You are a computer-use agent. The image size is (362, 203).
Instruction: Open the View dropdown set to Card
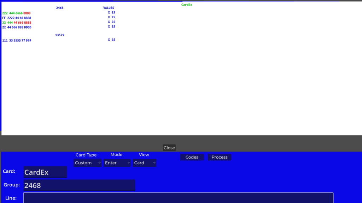(x=144, y=163)
